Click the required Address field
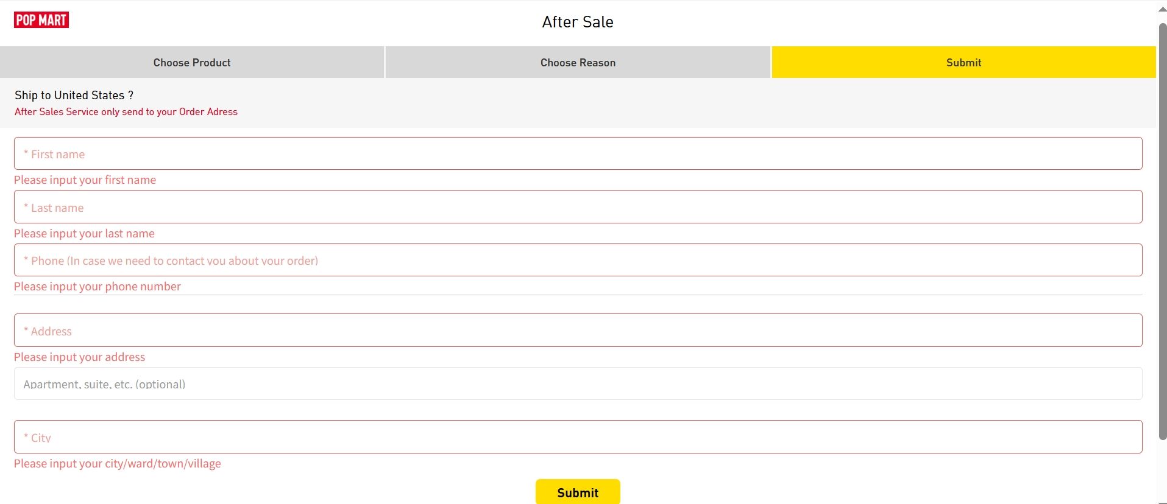 point(578,331)
